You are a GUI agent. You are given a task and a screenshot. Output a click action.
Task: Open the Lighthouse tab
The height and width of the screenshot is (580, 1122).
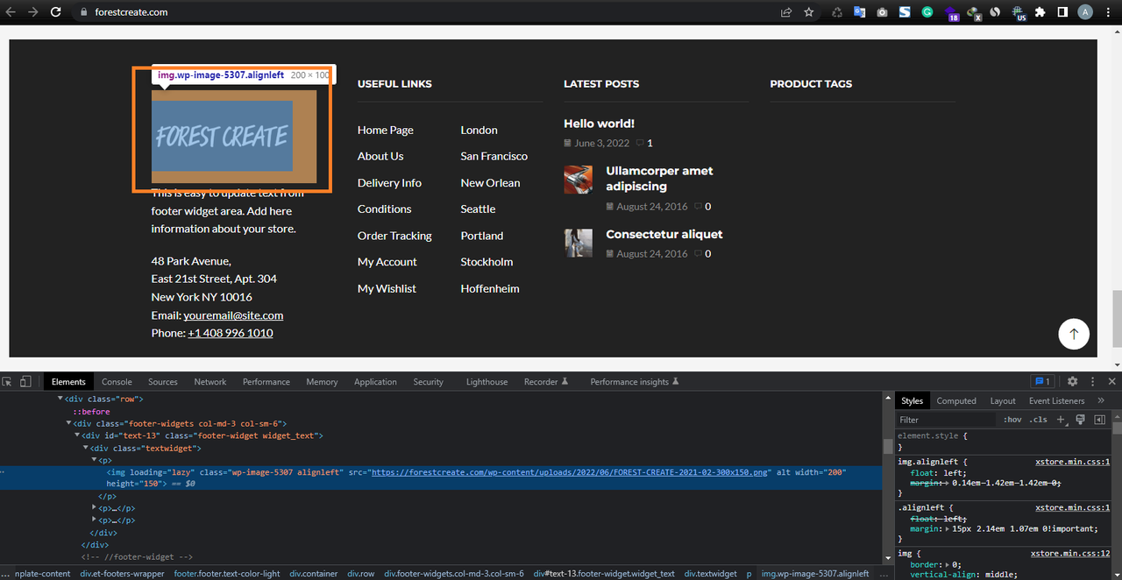pyautogui.click(x=486, y=382)
